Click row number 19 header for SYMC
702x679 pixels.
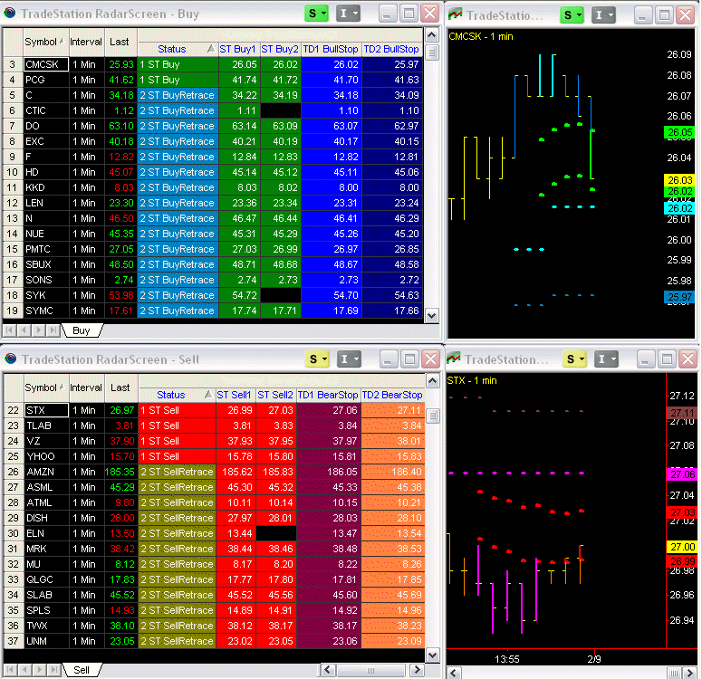13,311
